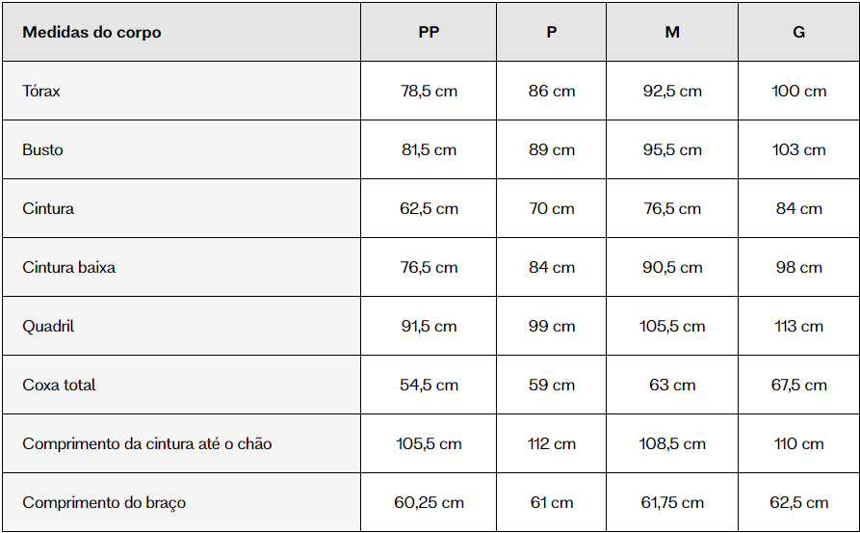Click the Medidas do corpo header cell
The width and height of the screenshot is (860, 533).
[x=182, y=32]
